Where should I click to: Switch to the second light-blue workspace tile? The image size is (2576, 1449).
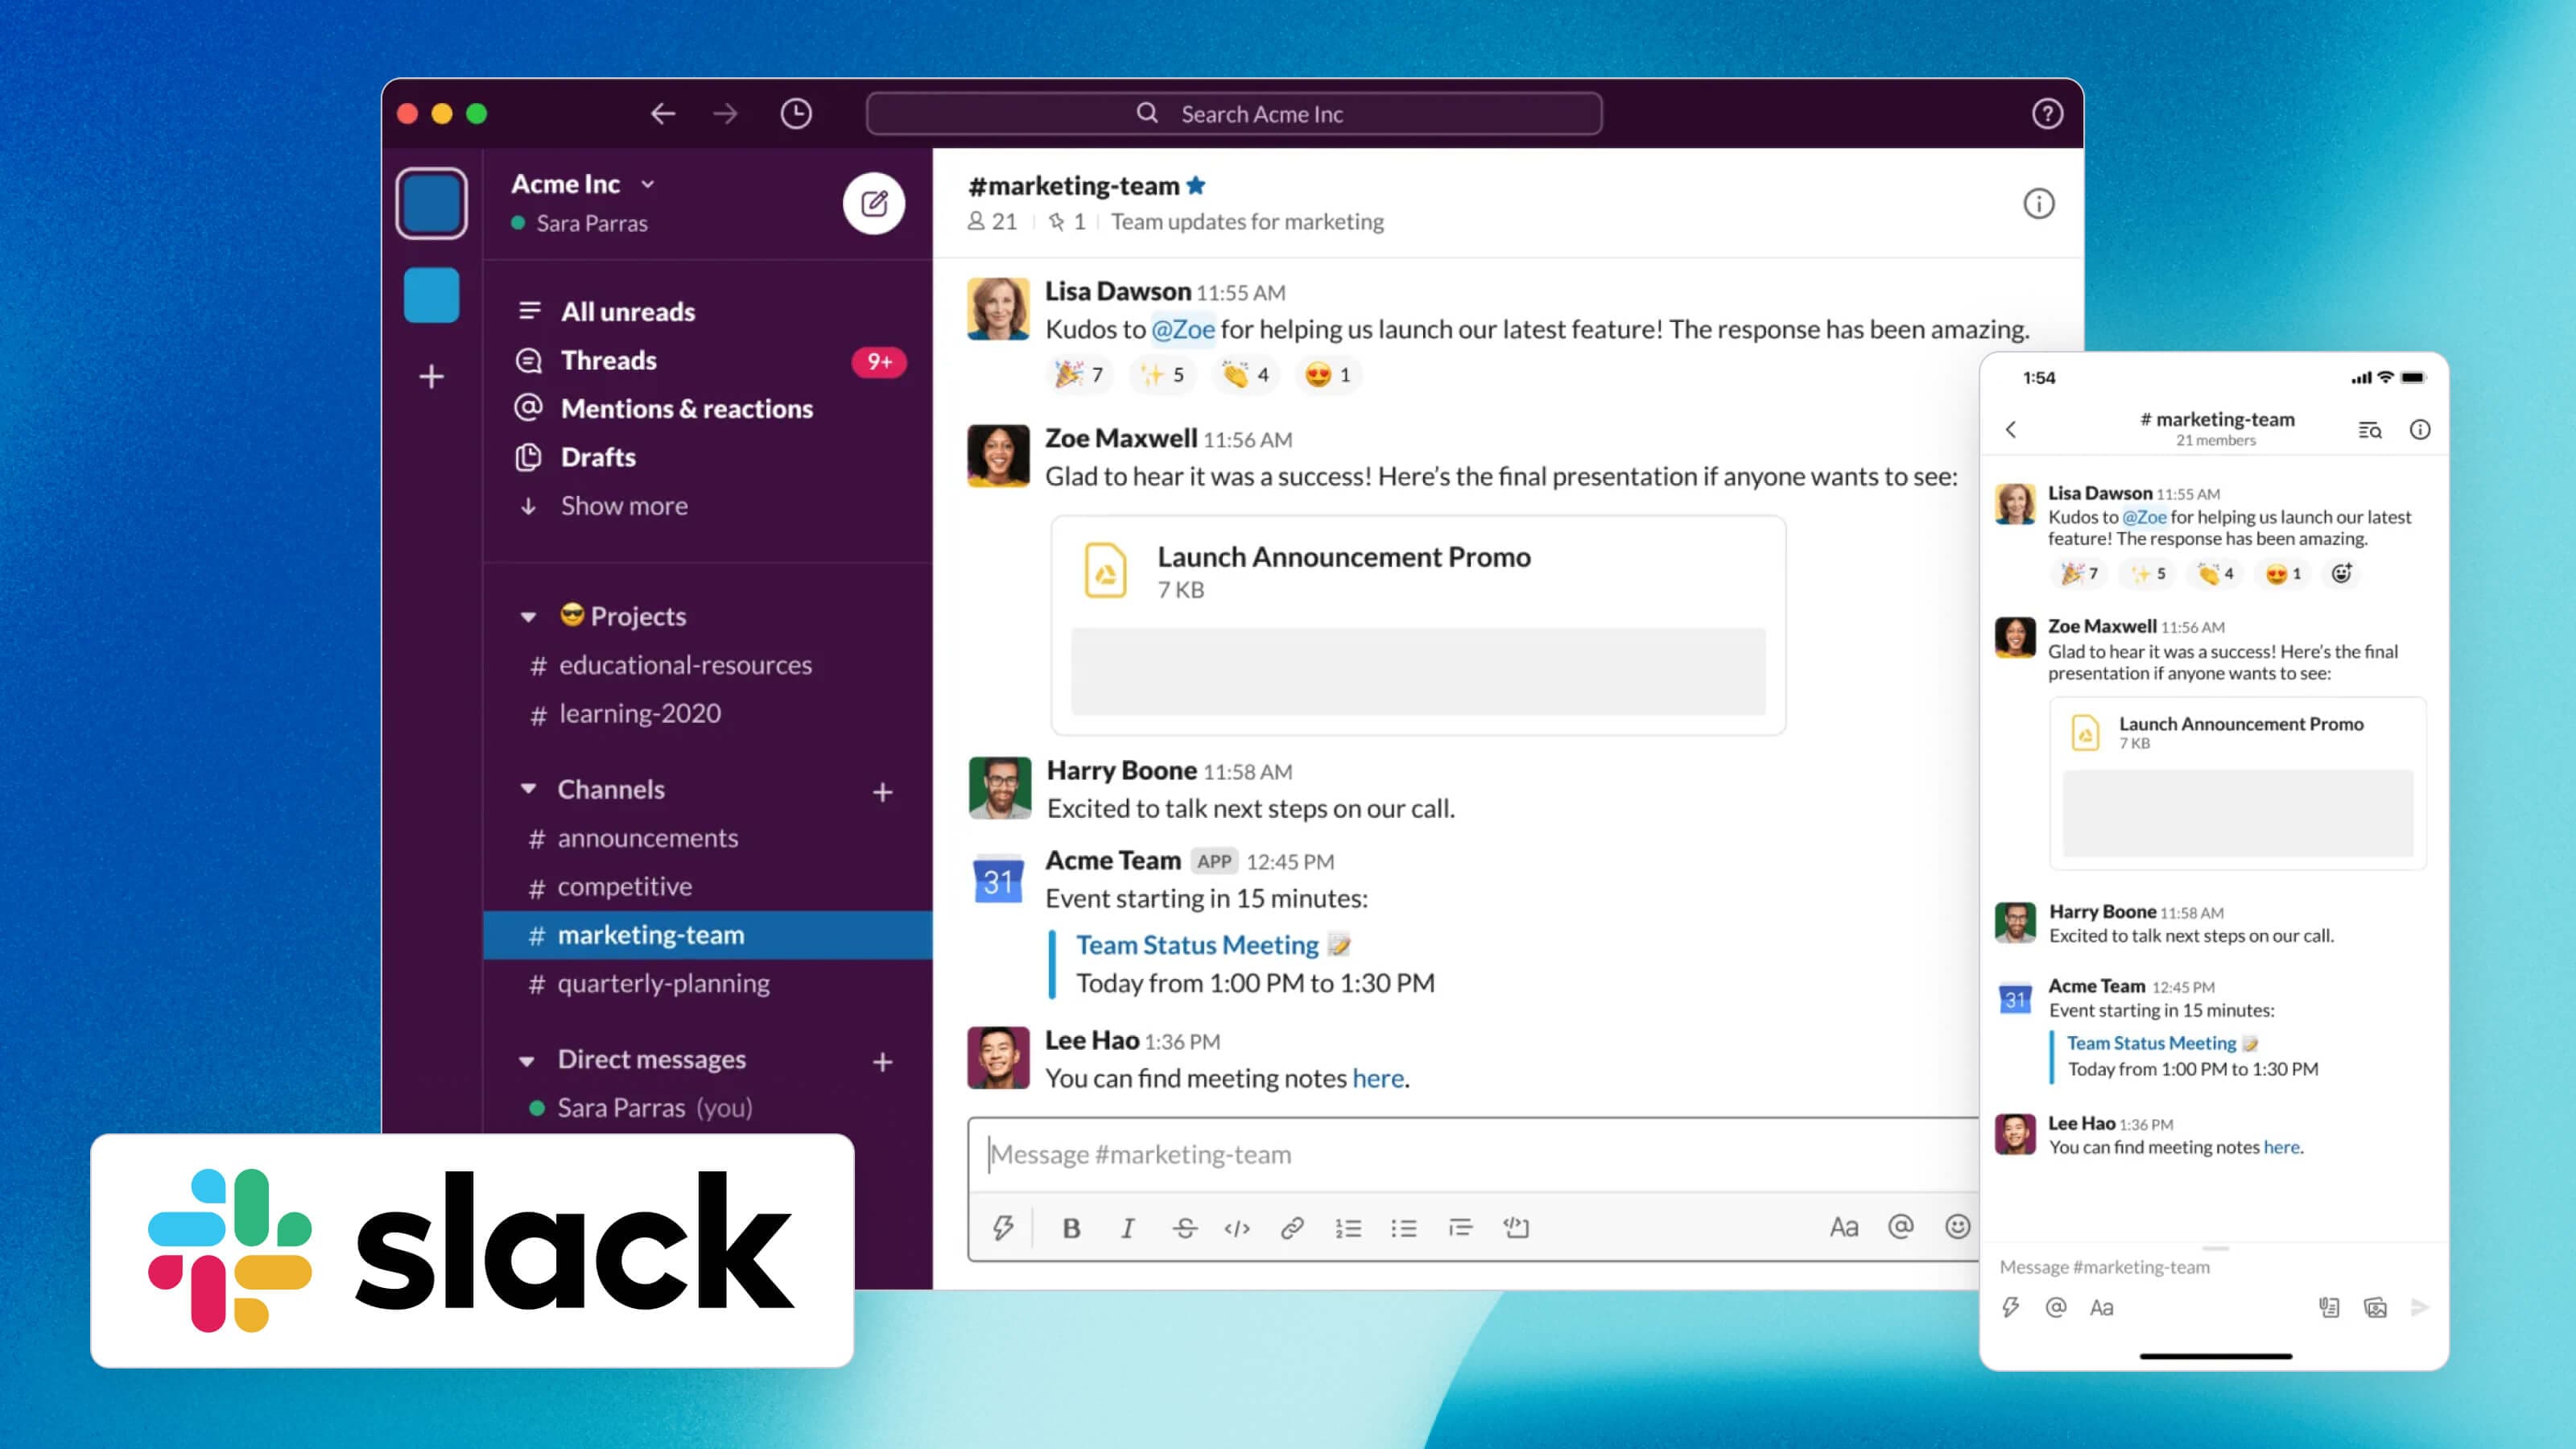431,295
